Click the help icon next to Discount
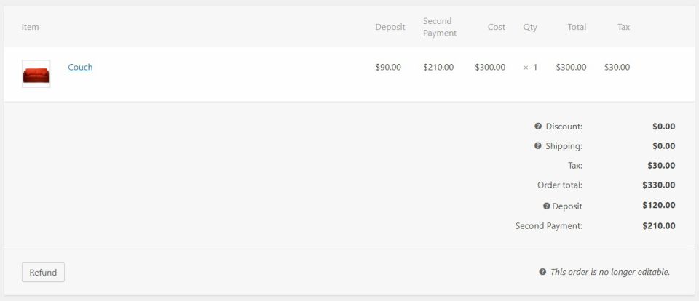699x301 pixels. tap(538, 127)
